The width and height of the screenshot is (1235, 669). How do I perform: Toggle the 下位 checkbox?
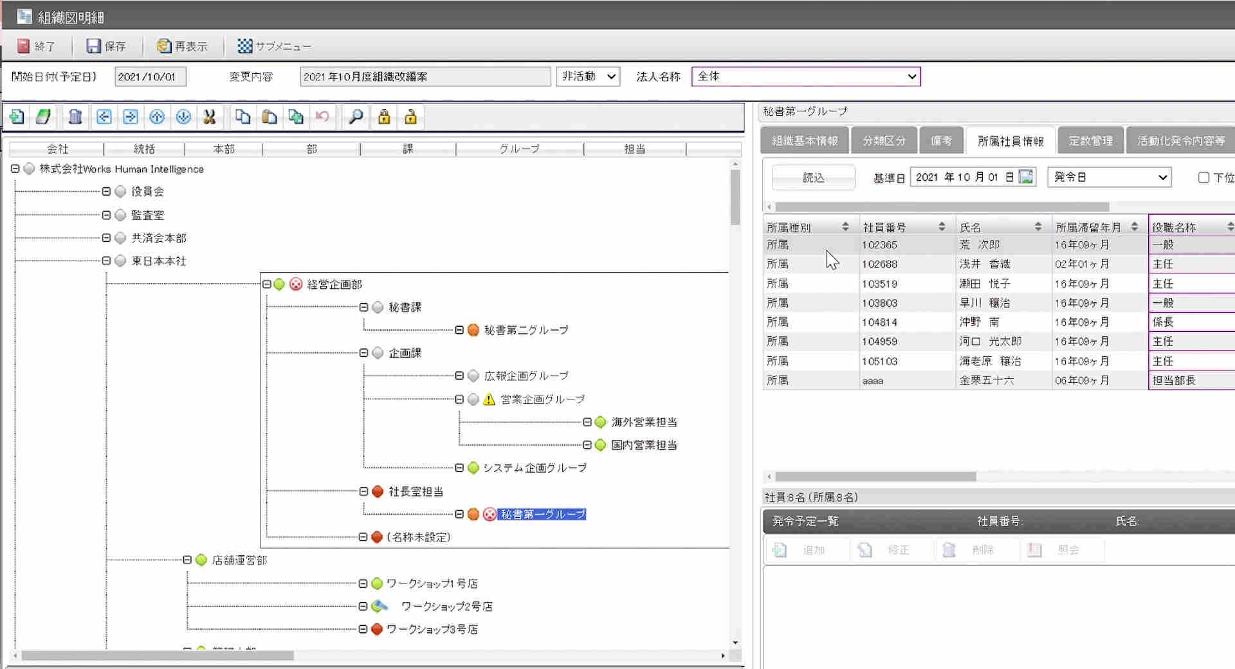pos(1203,178)
